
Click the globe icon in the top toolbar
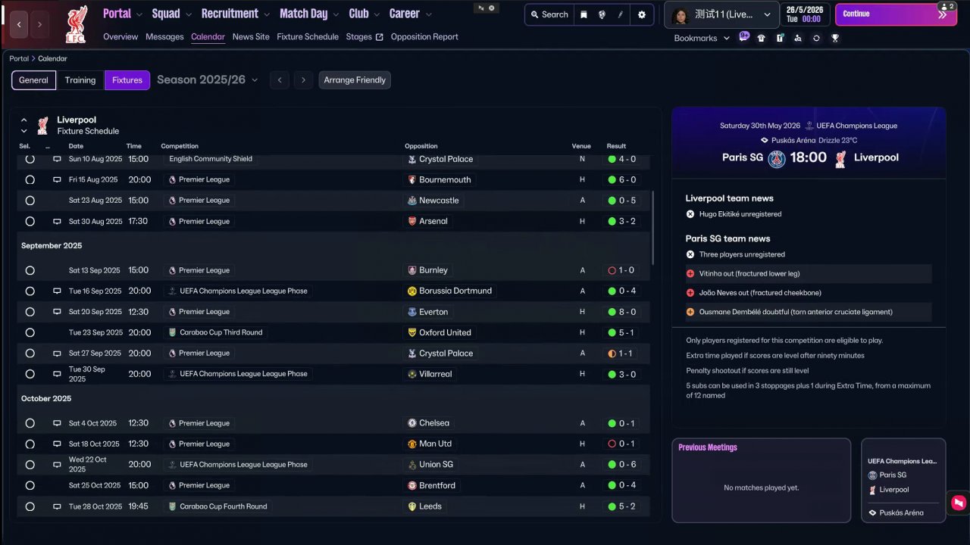point(602,14)
